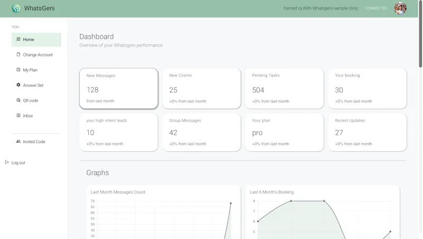Click the Invited Code people icon
Viewport: 423px width, 239px height.
19,141
